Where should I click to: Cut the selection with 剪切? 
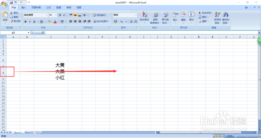coord(14,13)
